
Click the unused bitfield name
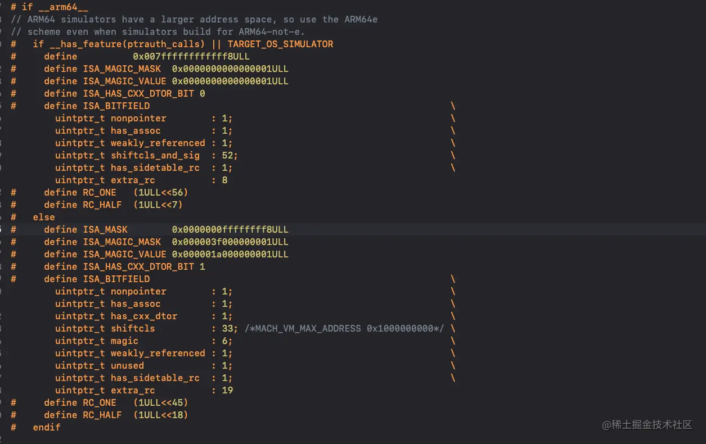127,365
